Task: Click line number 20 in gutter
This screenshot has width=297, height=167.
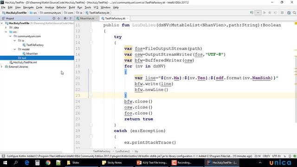Action: point(77,78)
